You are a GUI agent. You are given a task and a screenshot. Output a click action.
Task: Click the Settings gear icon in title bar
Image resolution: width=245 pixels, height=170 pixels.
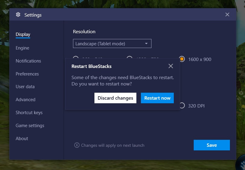tap(18, 15)
